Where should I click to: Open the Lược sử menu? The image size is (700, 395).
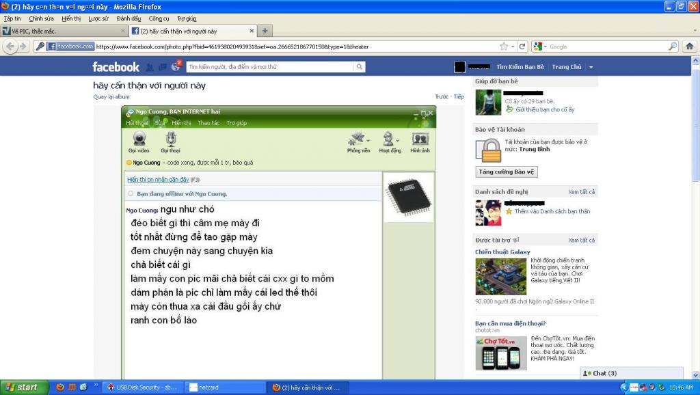click(98, 18)
